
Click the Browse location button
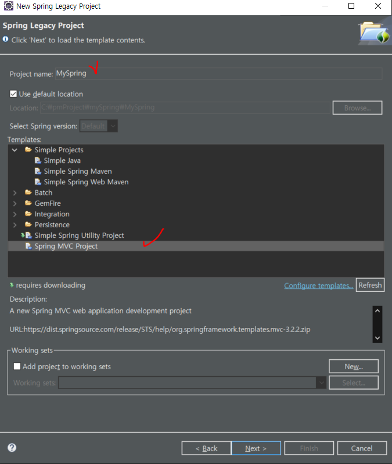[357, 108]
